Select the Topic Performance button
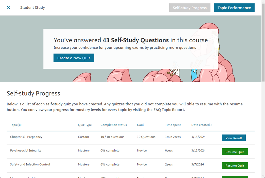265x178 pixels. 234,7
